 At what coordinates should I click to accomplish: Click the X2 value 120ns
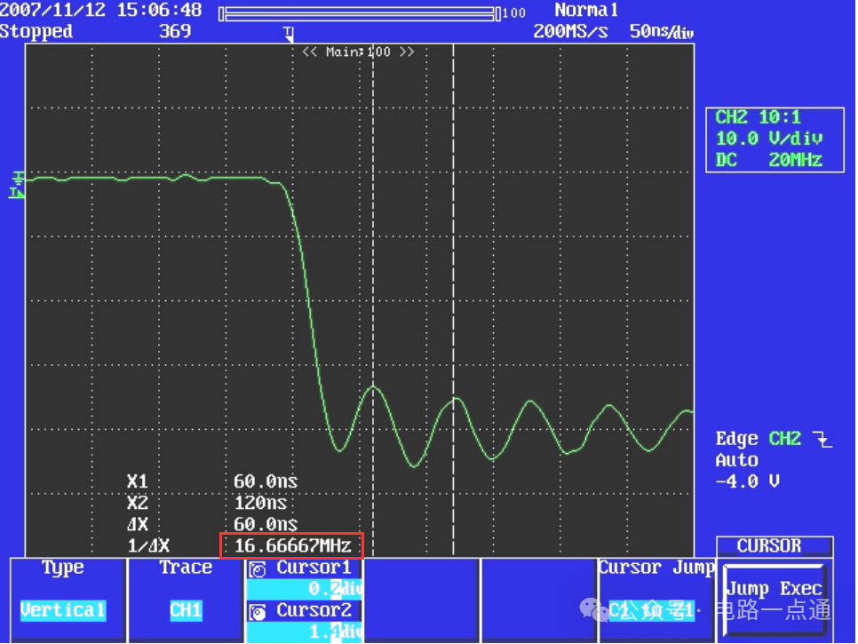pos(260,503)
